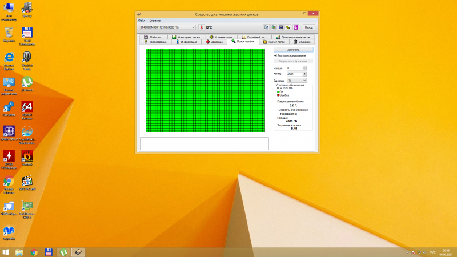Click the end position input field
The height and width of the screenshot is (257, 457).
295,74
